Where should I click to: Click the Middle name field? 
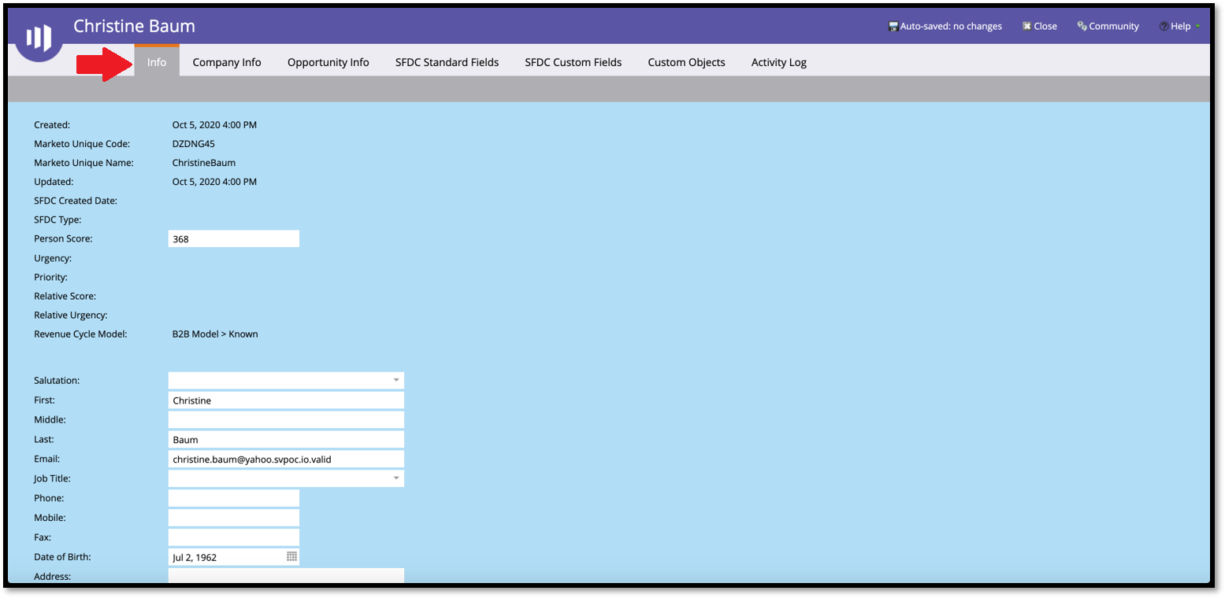pyautogui.click(x=286, y=419)
